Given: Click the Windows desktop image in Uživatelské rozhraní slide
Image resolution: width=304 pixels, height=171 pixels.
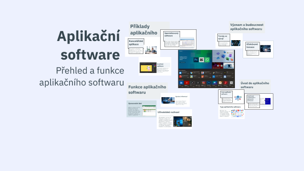Looking at the screenshot, I should pos(182,122).
